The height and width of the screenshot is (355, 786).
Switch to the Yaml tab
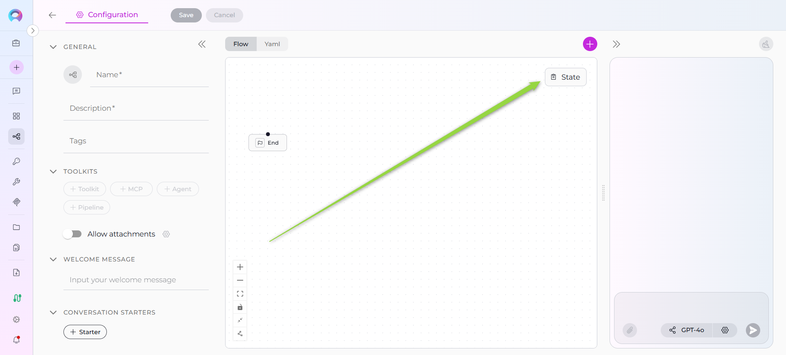[272, 44]
